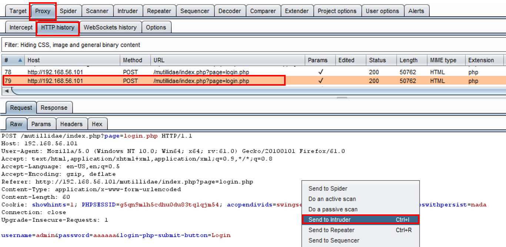This screenshot has width=506, height=247.
Task: View the request in Hex tab
Action: tap(97, 124)
